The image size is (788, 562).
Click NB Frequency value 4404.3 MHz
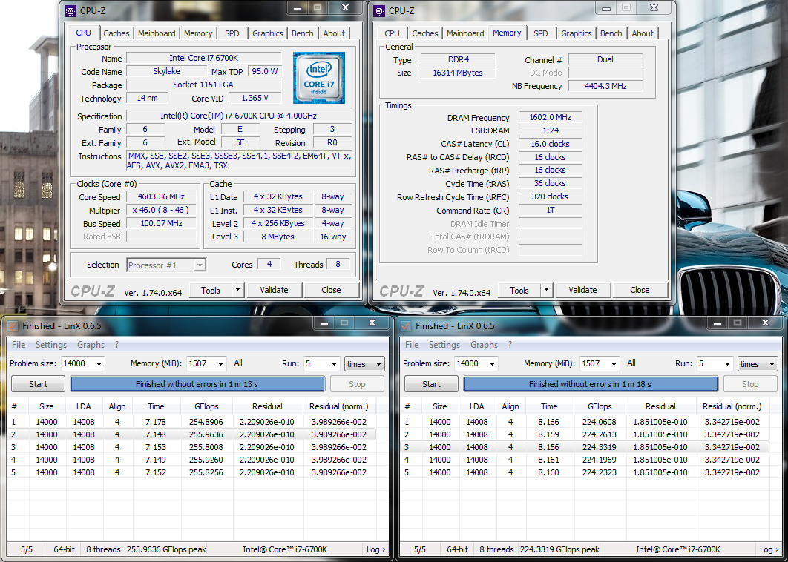pyautogui.click(x=605, y=86)
